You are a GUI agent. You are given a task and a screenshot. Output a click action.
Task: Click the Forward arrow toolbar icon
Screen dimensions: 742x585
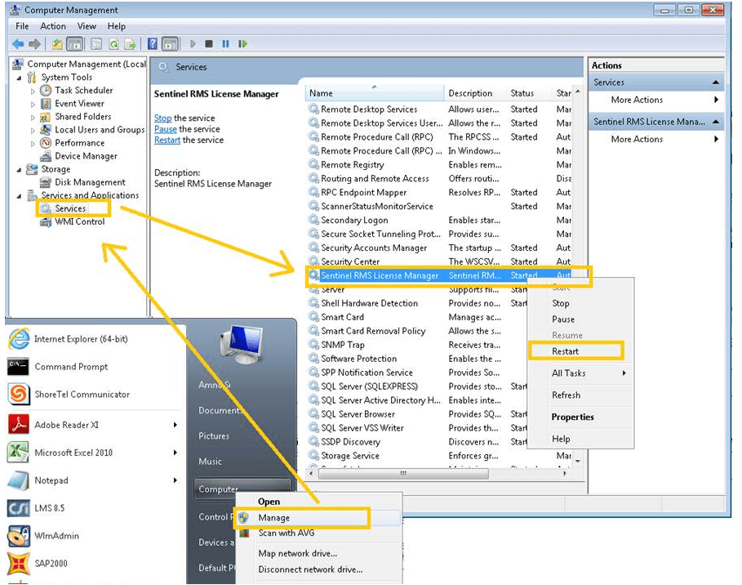coord(34,44)
